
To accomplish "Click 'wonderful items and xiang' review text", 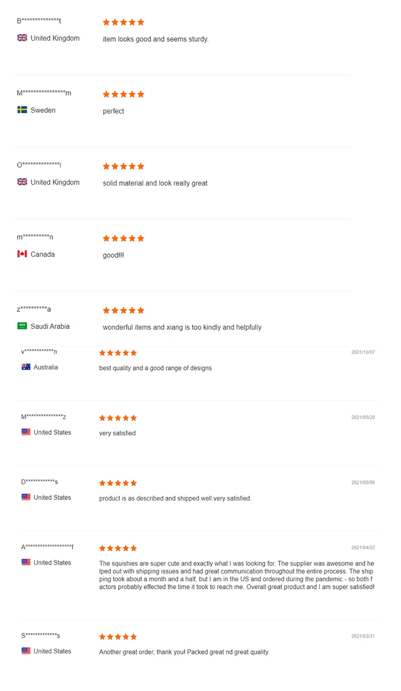I will click(182, 327).
